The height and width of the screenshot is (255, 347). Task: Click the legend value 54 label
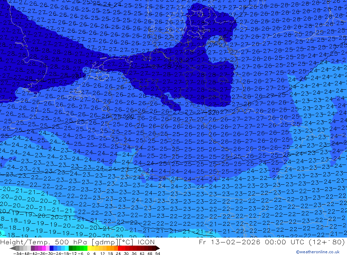[158, 254]
